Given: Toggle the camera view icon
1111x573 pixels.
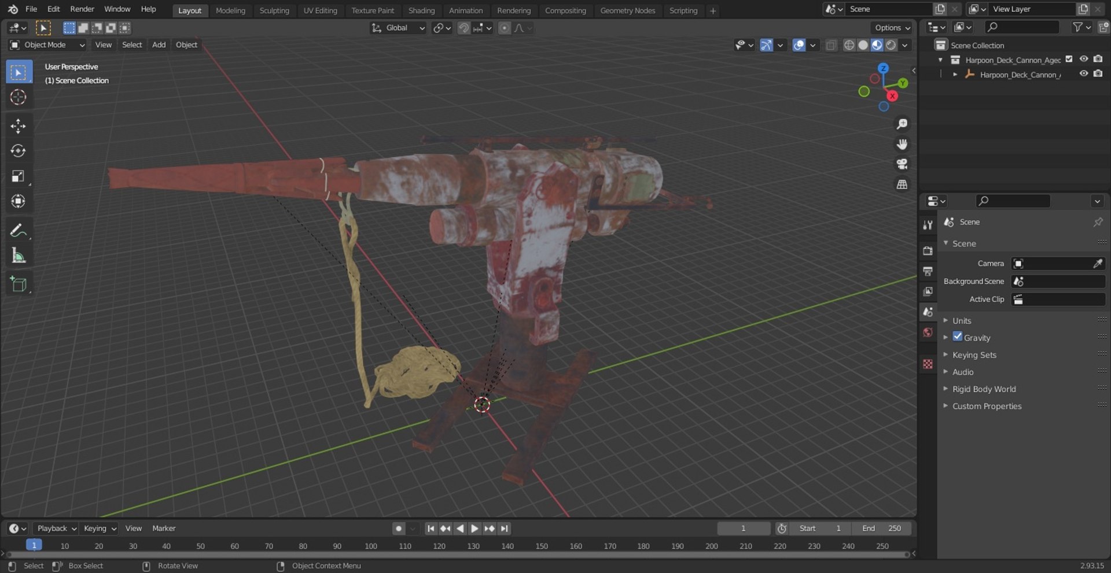Looking at the screenshot, I should coord(902,164).
